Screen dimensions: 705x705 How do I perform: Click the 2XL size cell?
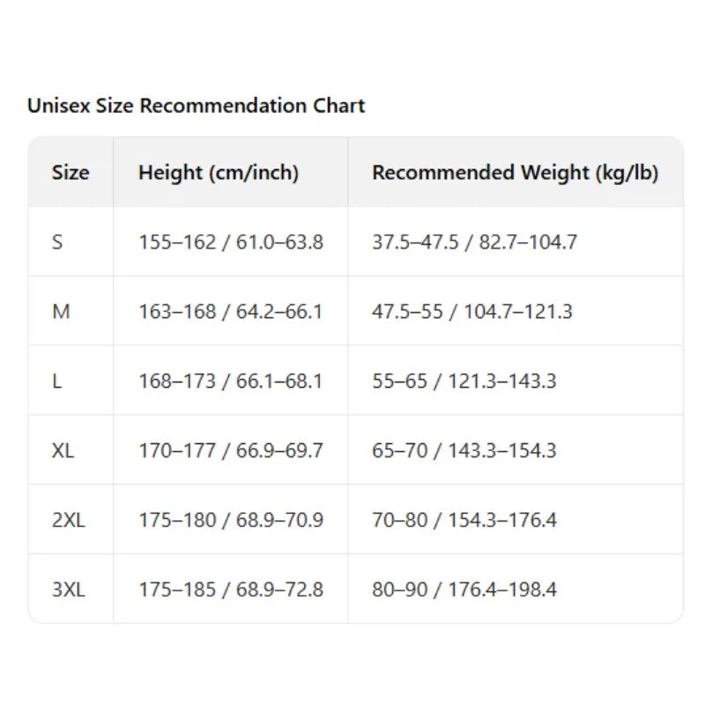click(x=70, y=520)
